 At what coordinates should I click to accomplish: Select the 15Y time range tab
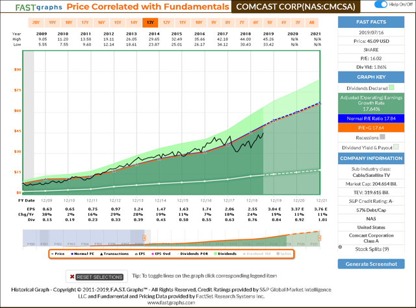(118, 23)
